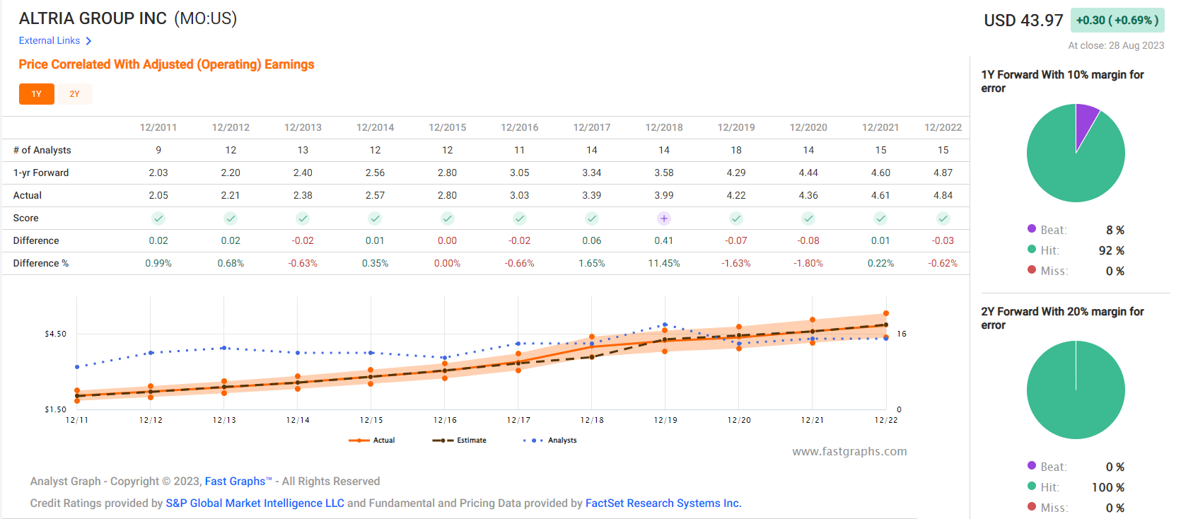
Task: Open S&P Global Market Intelligence LLC link
Action: tap(255, 503)
